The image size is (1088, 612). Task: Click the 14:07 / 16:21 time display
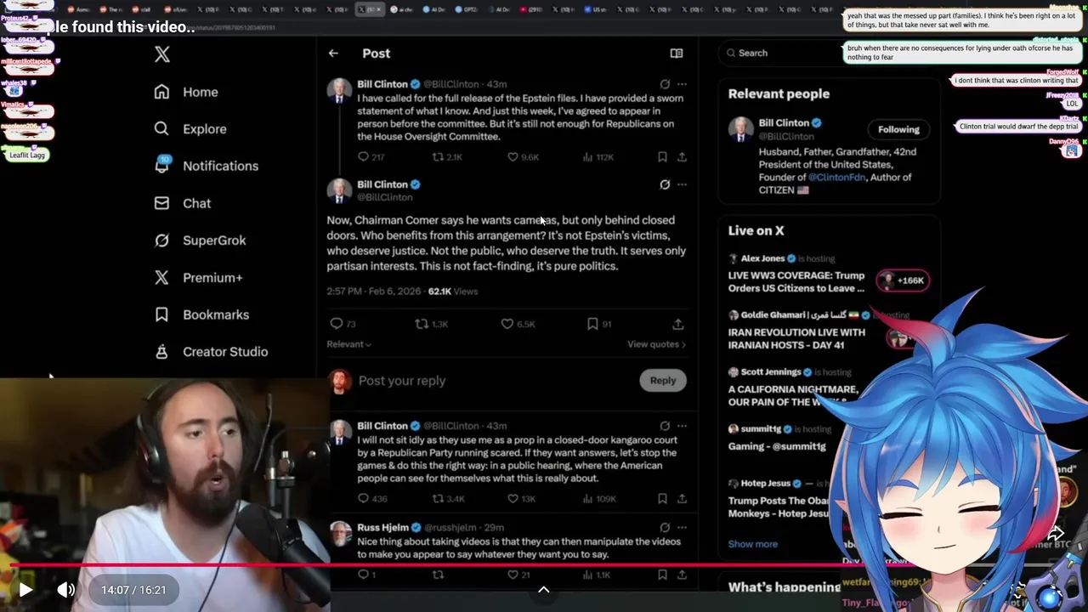[133, 590]
